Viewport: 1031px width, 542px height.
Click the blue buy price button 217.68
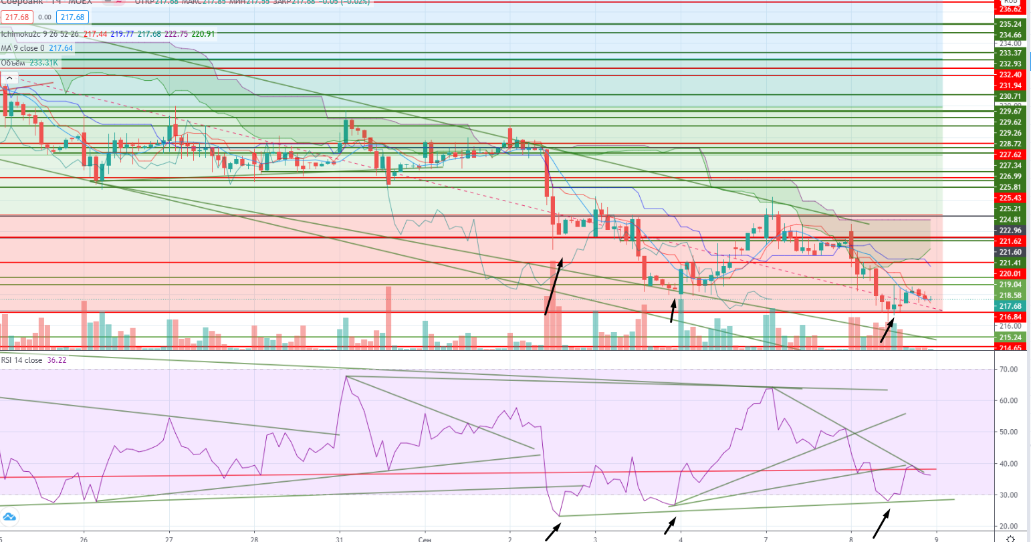coord(71,17)
